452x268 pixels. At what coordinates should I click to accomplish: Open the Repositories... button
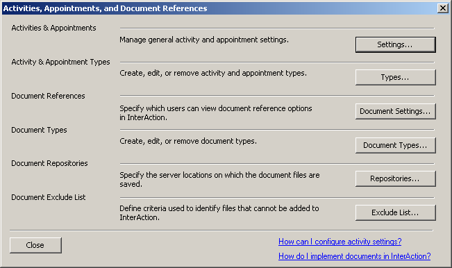pyautogui.click(x=396, y=178)
